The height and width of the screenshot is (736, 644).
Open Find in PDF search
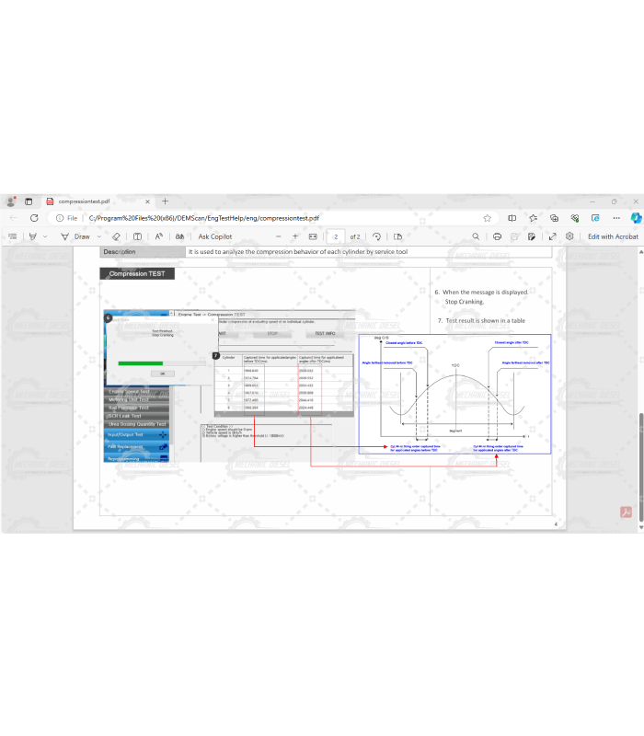click(475, 236)
